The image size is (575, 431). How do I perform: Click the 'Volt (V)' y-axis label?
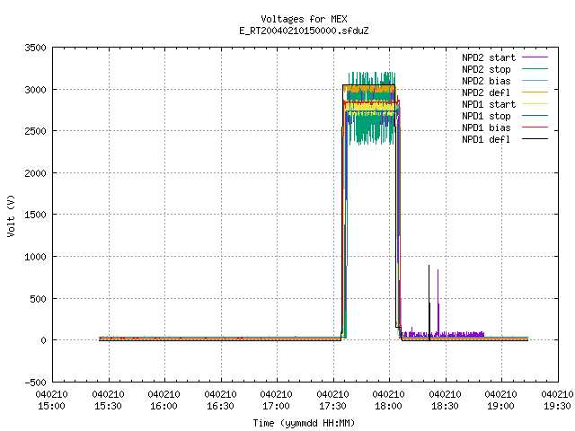(x=11, y=215)
